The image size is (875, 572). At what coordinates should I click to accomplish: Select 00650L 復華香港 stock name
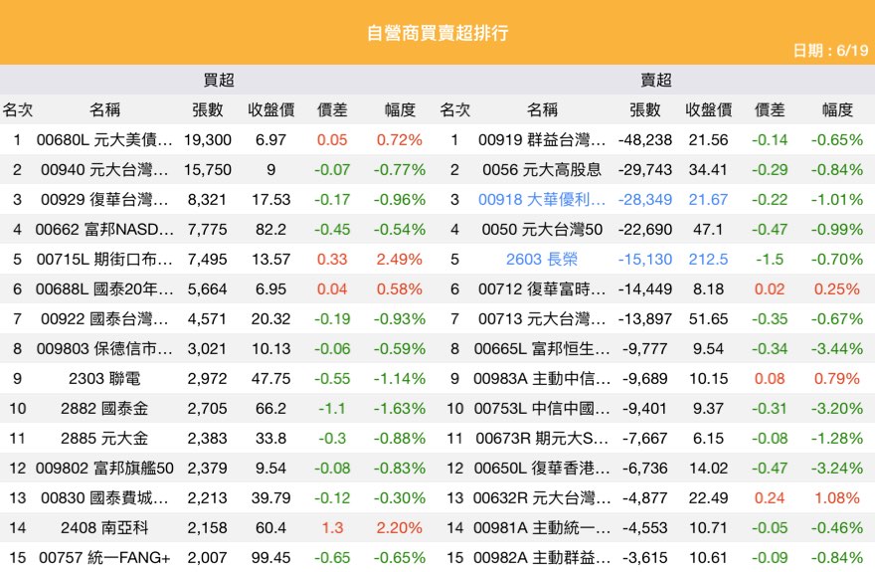pyautogui.click(x=542, y=469)
